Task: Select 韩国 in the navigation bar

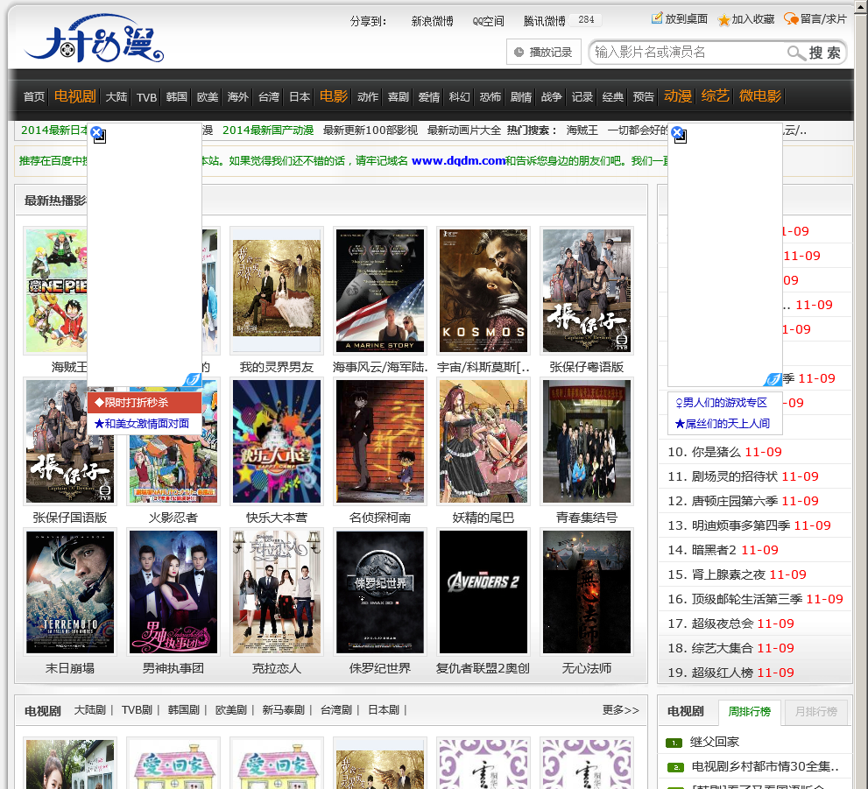Action: [177, 97]
